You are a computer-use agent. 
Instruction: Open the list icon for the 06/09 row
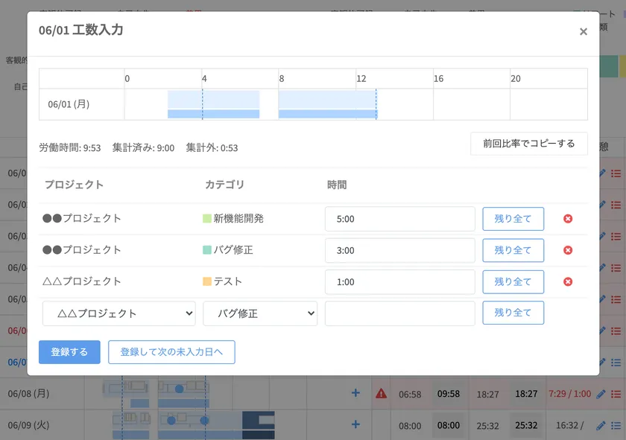pyautogui.click(x=616, y=425)
